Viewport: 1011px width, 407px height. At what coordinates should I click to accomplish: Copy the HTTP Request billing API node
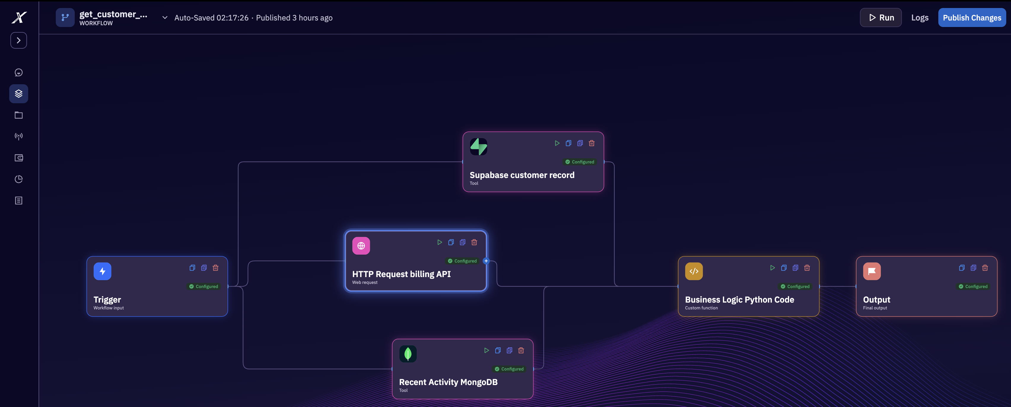[x=451, y=242]
